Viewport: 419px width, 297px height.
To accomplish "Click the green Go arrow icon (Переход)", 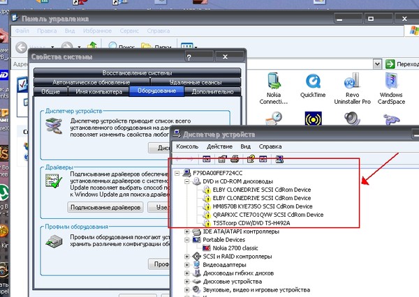I will [390, 64].
